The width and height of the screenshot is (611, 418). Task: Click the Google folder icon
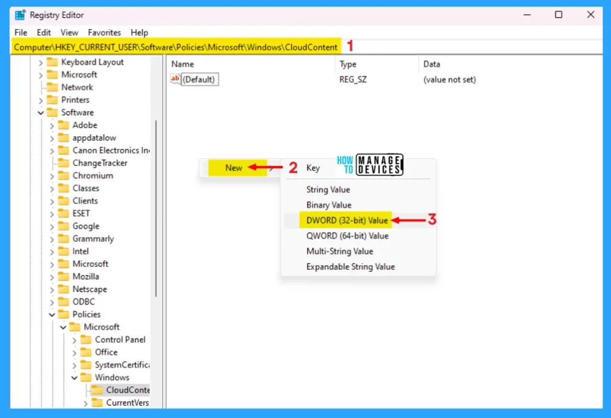(63, 226)
